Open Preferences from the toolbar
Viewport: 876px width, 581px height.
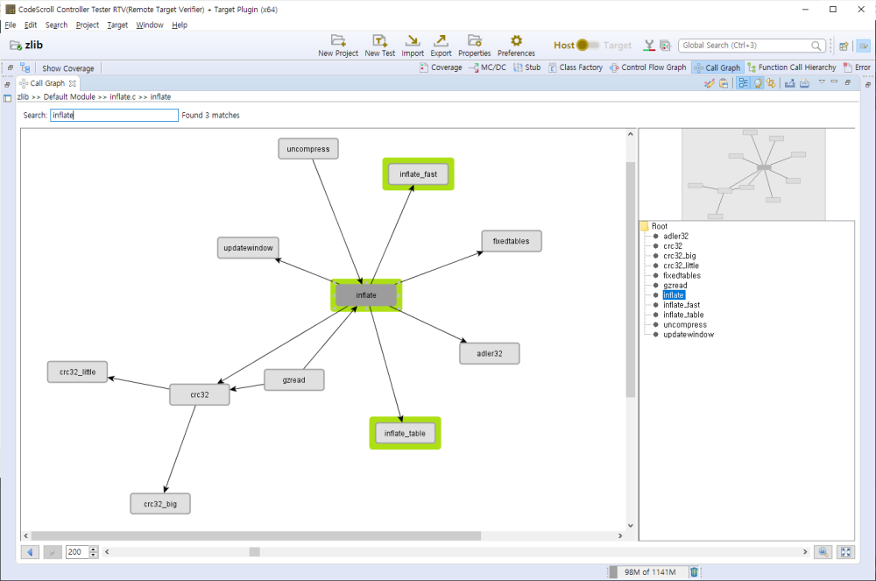[516, 46]
